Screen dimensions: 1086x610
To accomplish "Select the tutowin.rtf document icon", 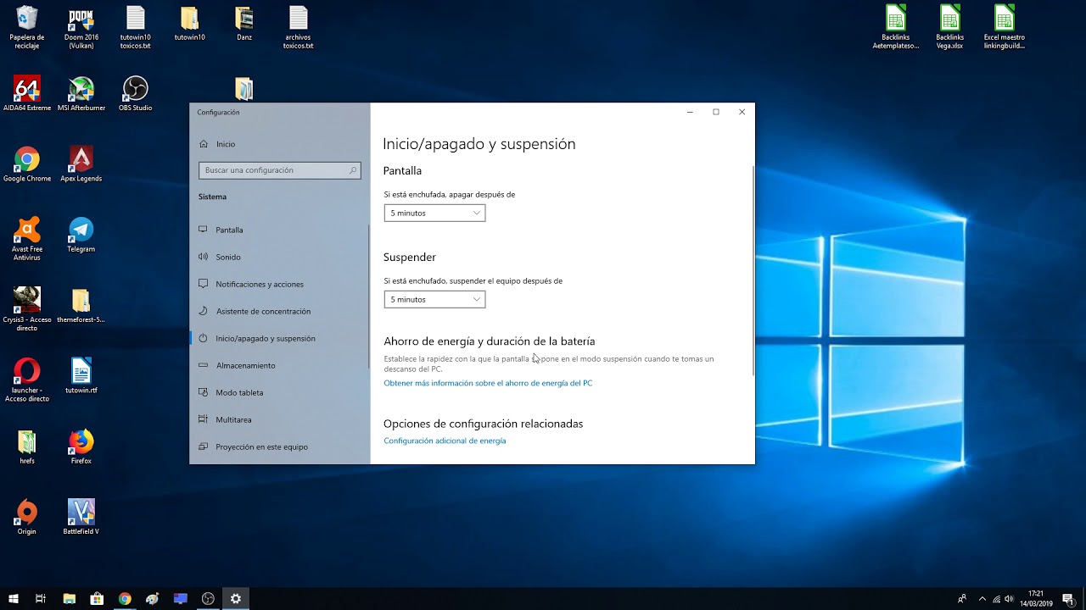I will [81, 375].
